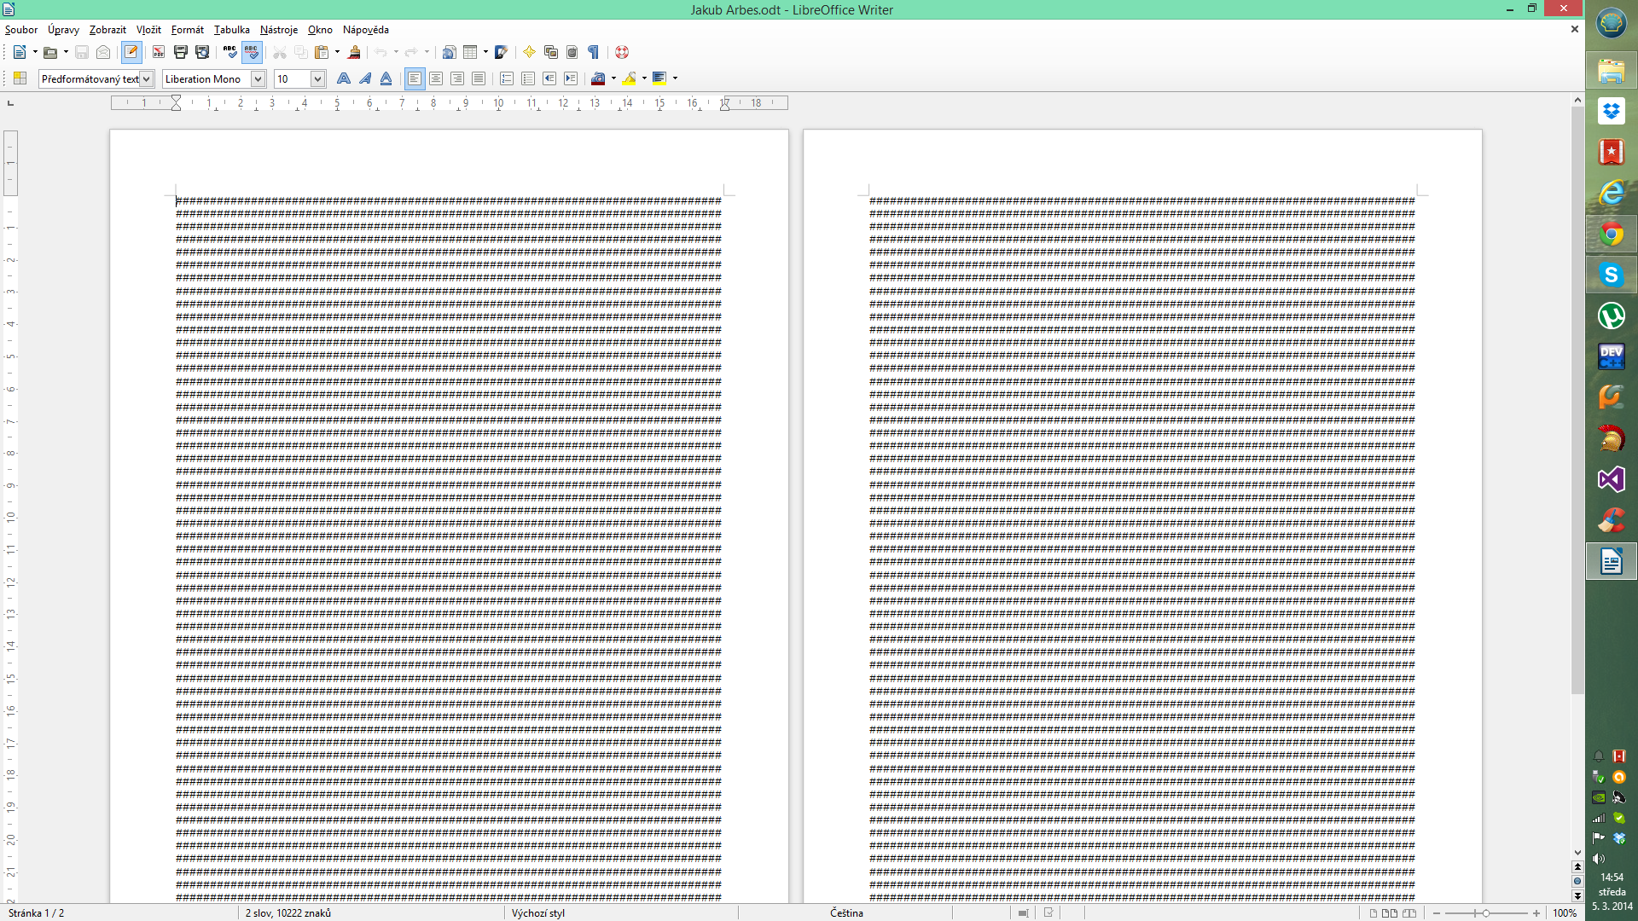Click Výchozí styl in status bar
Image resolution: width=1638 pixels, height=921 pixels.
click(537, 912)
